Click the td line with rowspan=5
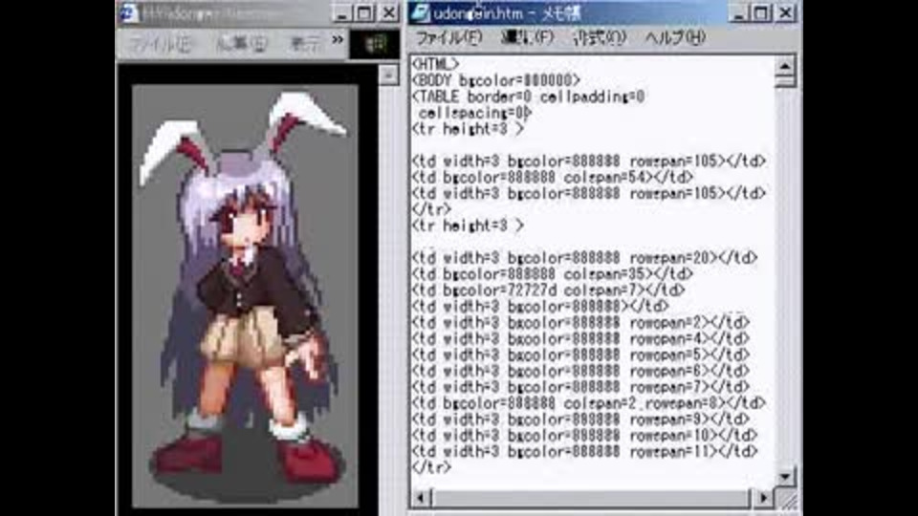This screenshot has height=516, width=918. (580, 355)
